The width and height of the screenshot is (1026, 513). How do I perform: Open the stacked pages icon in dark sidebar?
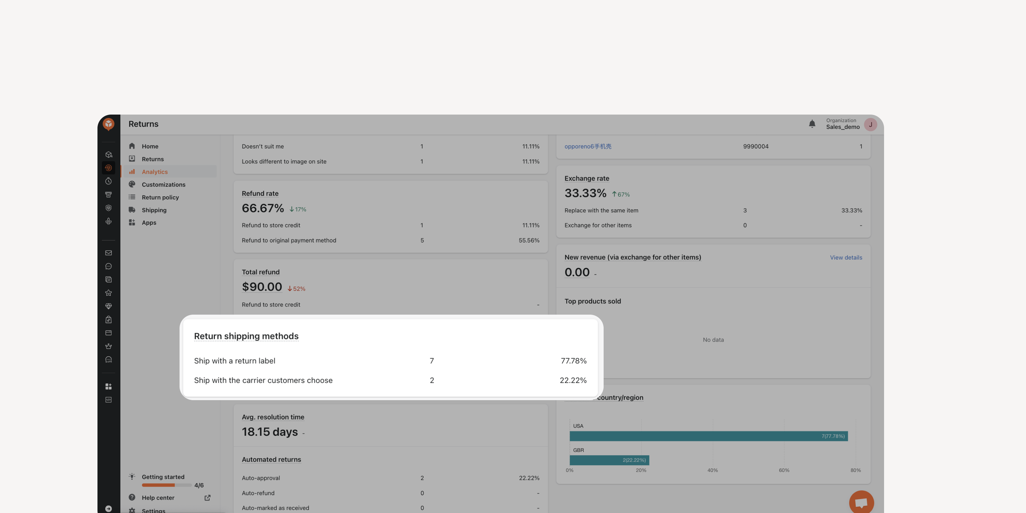pos(108,280)
